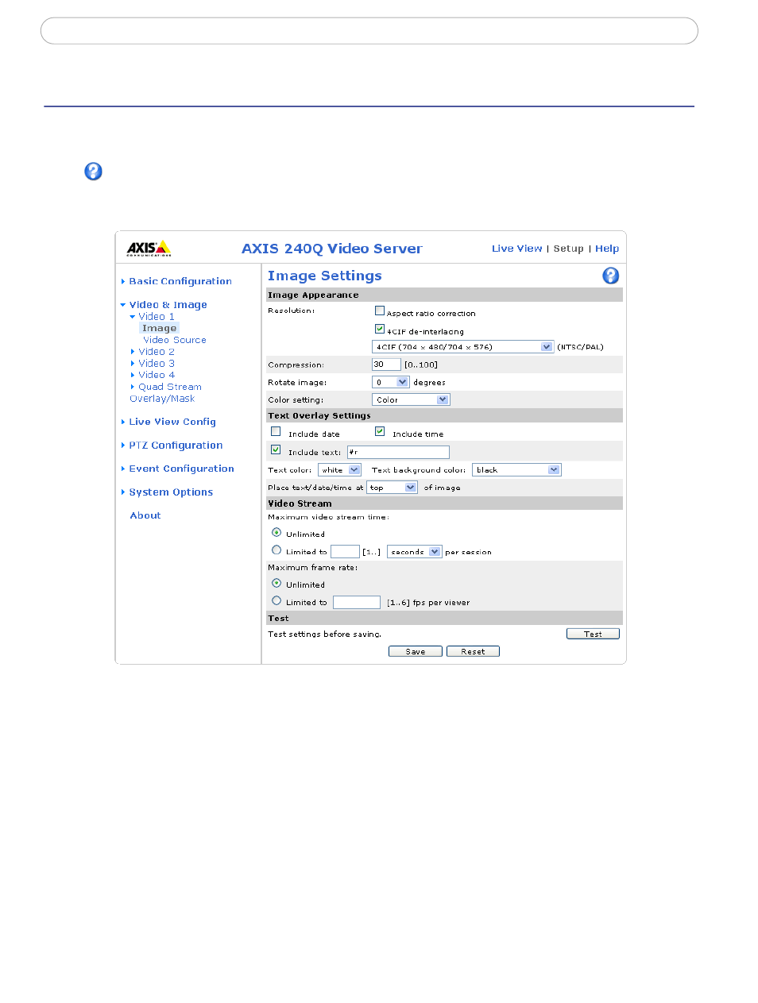Click the Reset button

[x=473, y=651]
